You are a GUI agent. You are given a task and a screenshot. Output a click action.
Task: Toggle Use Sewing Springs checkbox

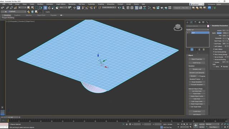(x=214, y=52)
